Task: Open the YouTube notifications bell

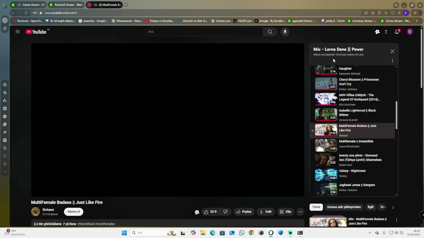Action: [x=397, y=32]
